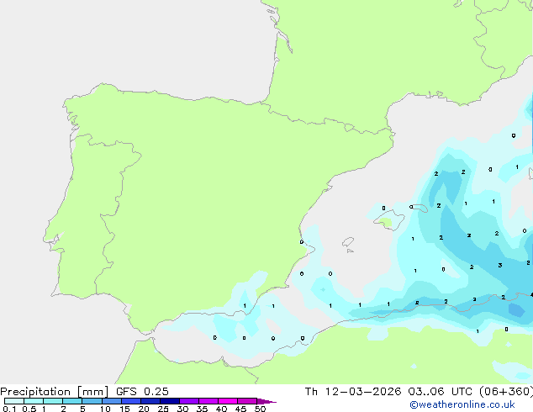
Task: Click the 'GFS 0.25' model label
Action: 142,392
